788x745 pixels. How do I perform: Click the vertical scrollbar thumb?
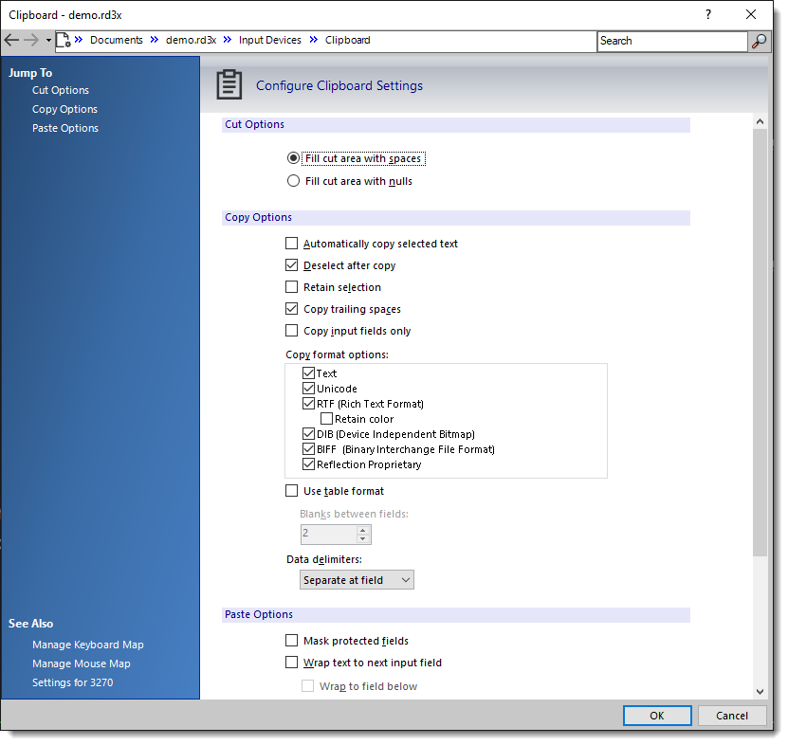[x=760, y=342]
